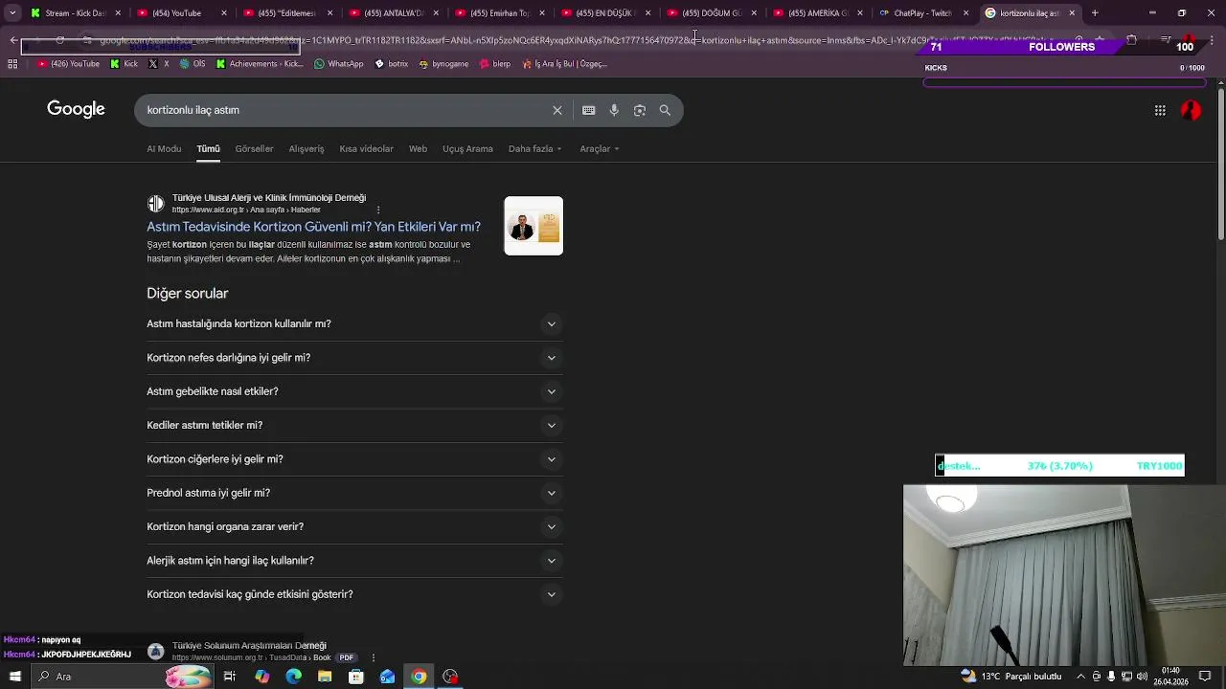1226x689 pixels.
Task: Open the Google apps grid
Action: point(1160,110)
